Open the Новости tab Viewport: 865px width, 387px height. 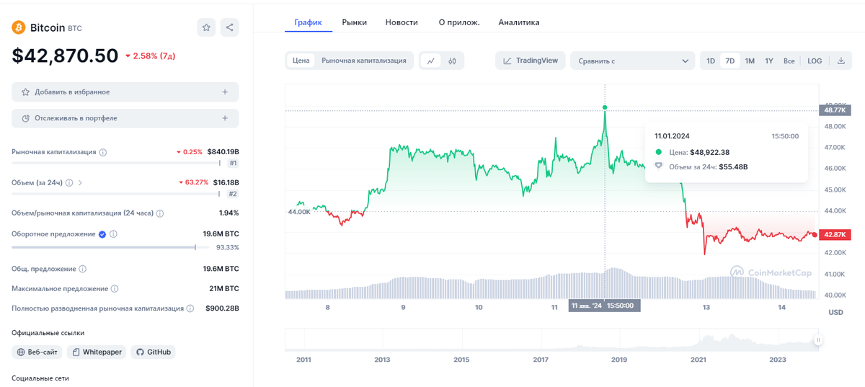pos(402,22)
